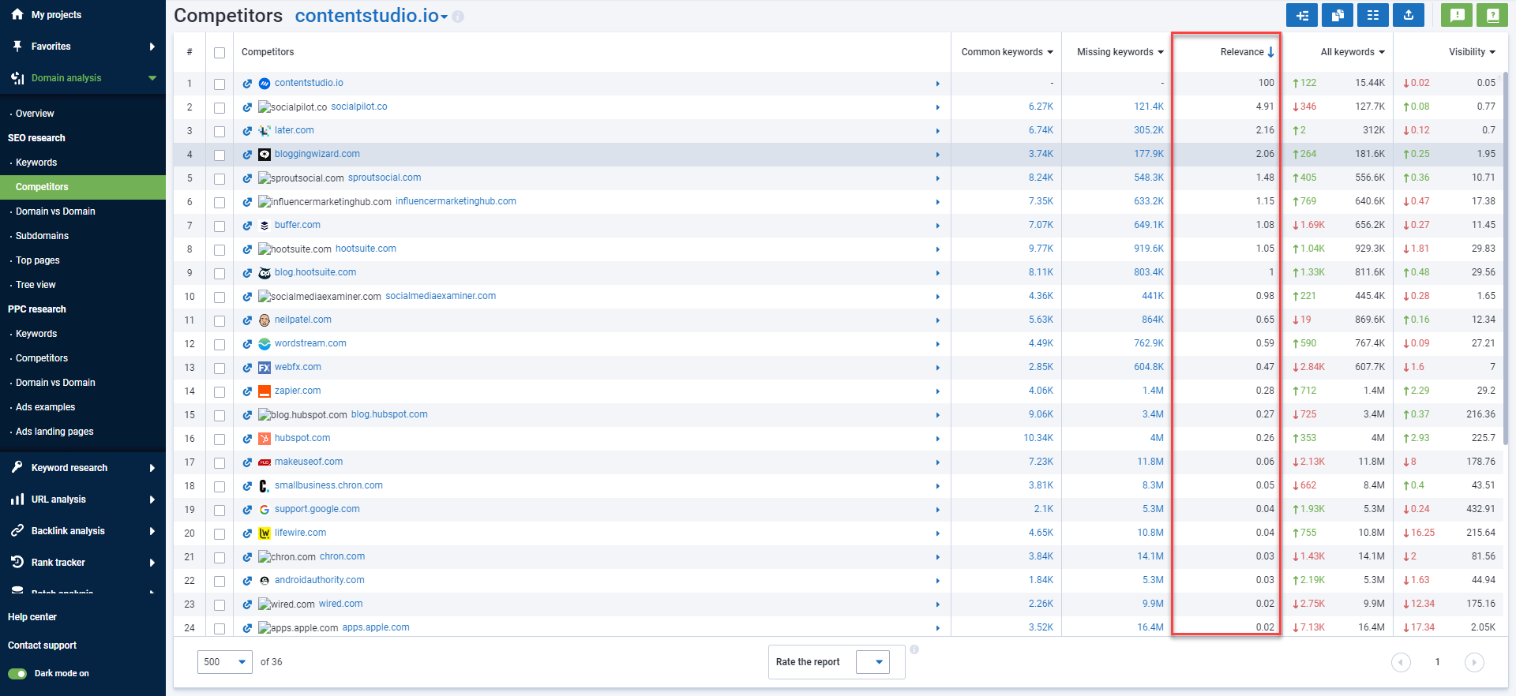Screen dimensions: 1516x696
Task: Open the green feedback message button
Action: pos(1457,15)
